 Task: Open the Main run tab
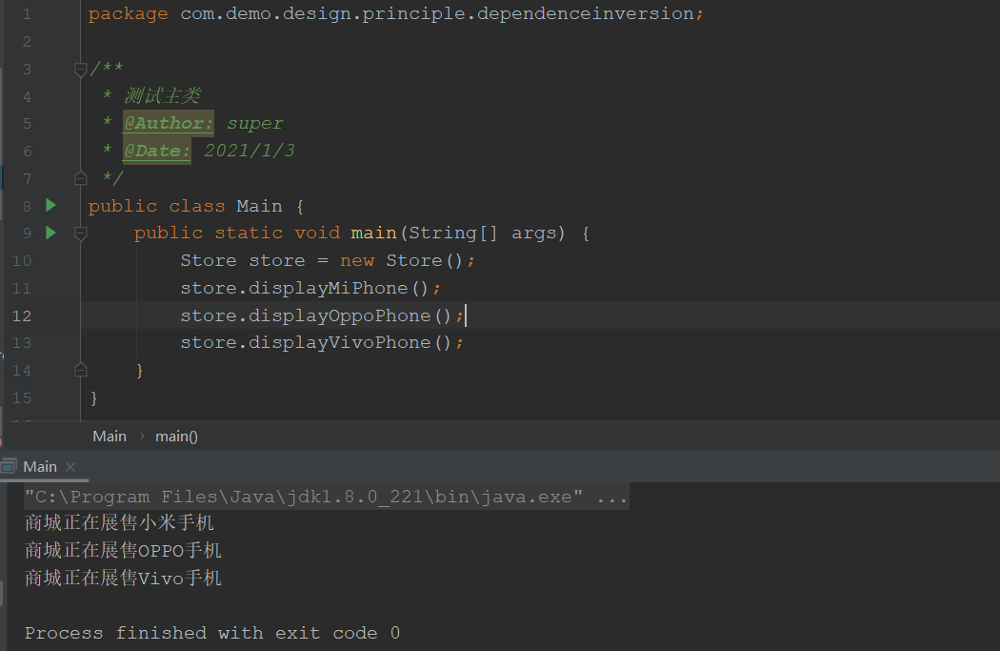[40, 466]
